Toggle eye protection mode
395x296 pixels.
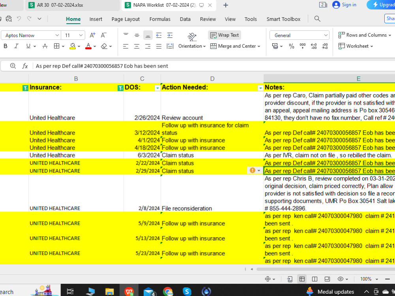[x=340, y=279]
